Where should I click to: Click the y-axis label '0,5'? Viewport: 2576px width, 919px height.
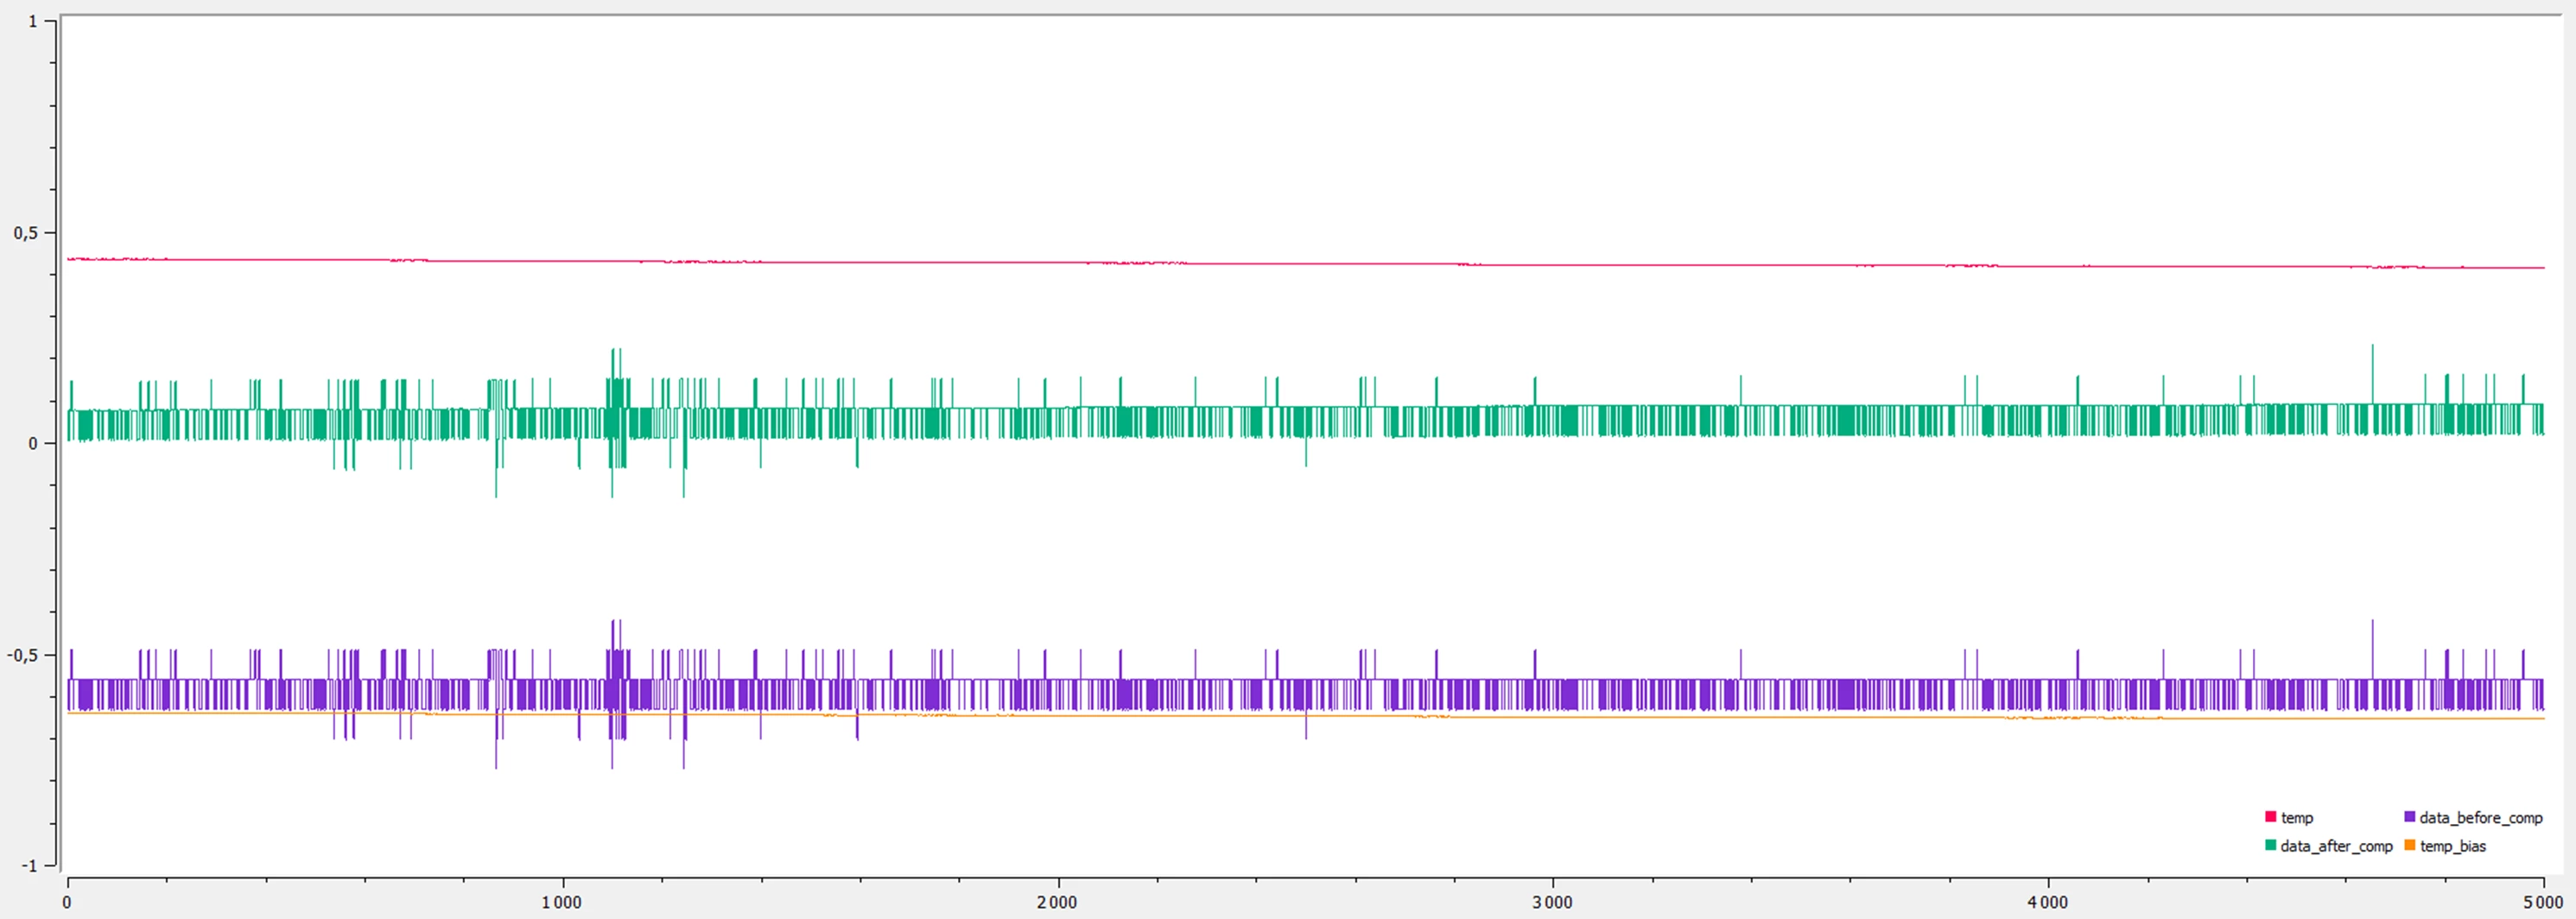click(x=25, y=233)
